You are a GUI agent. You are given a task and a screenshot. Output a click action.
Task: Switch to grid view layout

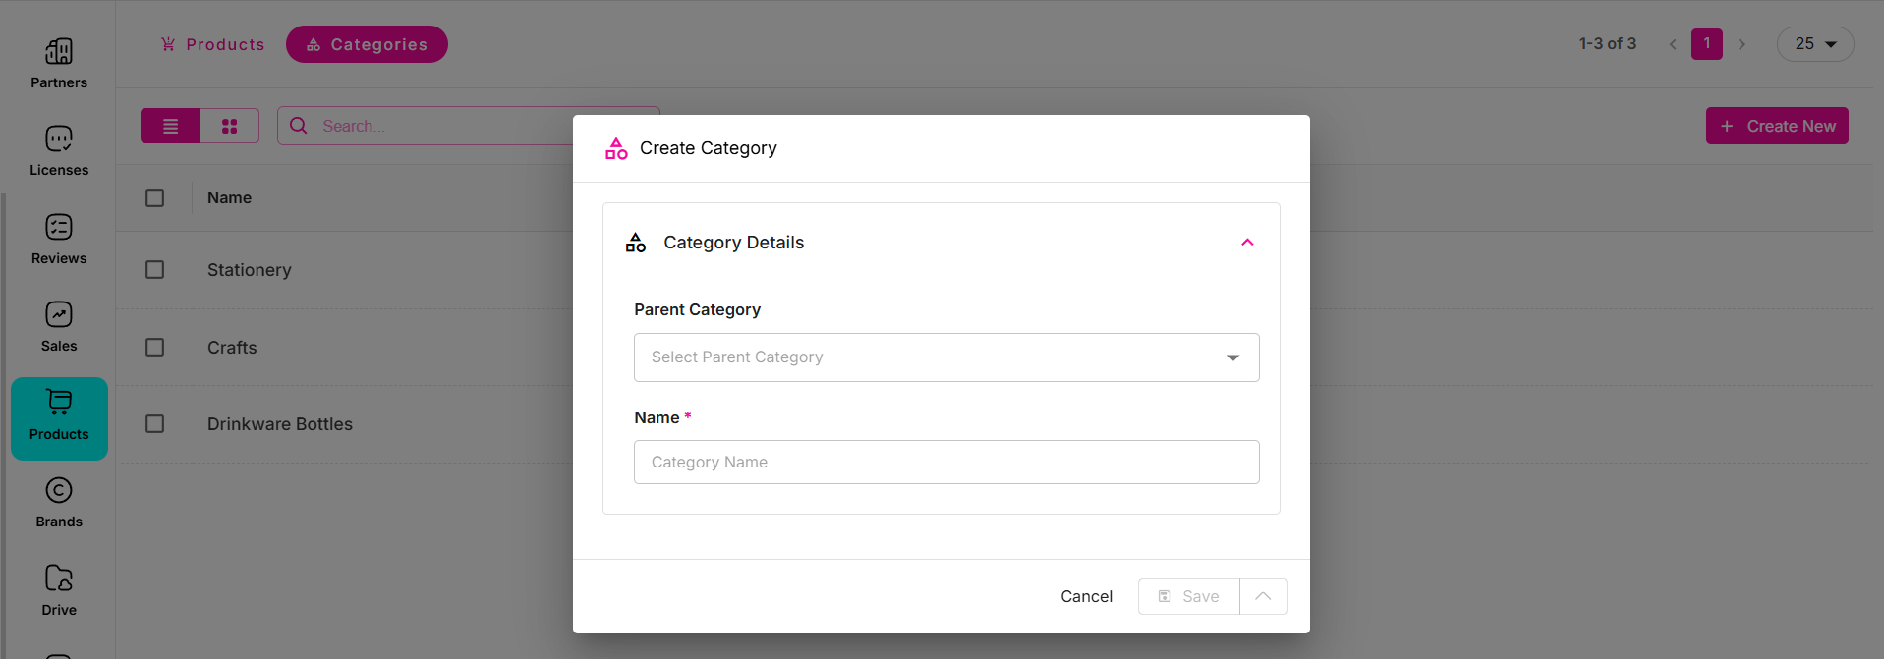pos(230,126)
